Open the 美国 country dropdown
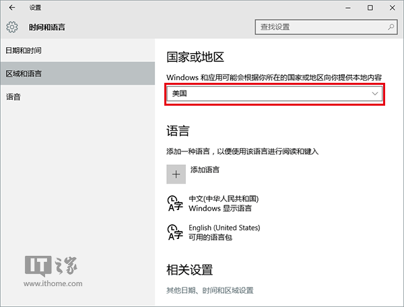 (275, 94)
